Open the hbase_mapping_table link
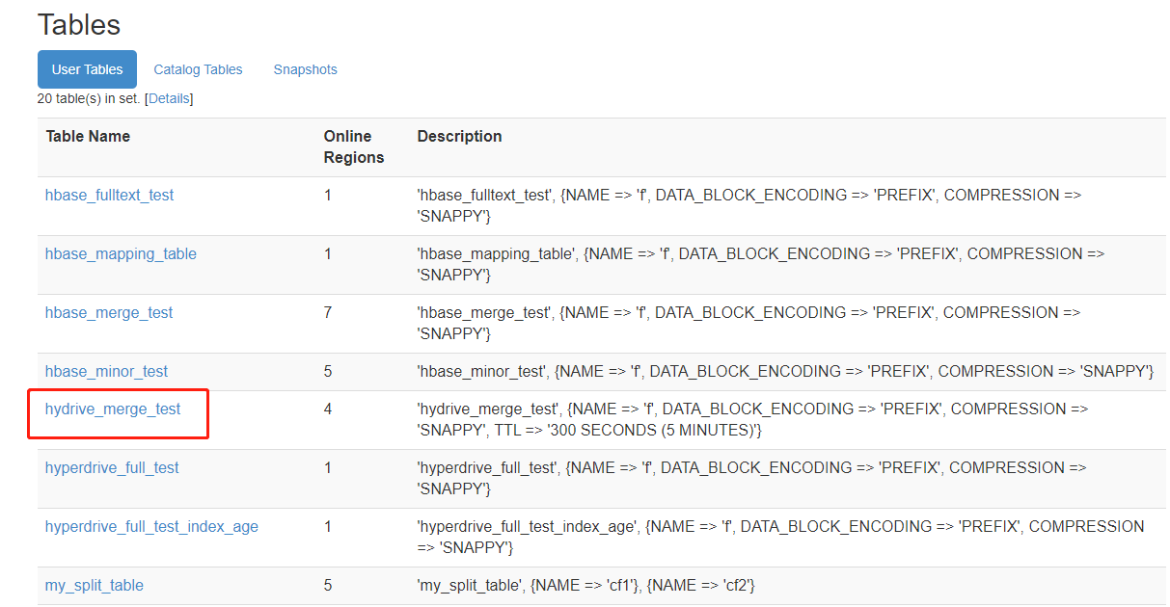Viewport: 1170px width, 607px height. point(121,253)
